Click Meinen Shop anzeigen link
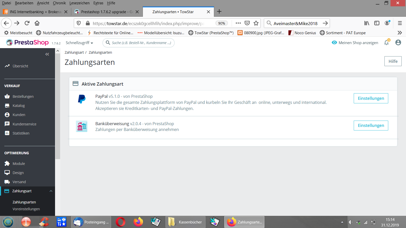406x228 pixels. [x=355, y=43]
